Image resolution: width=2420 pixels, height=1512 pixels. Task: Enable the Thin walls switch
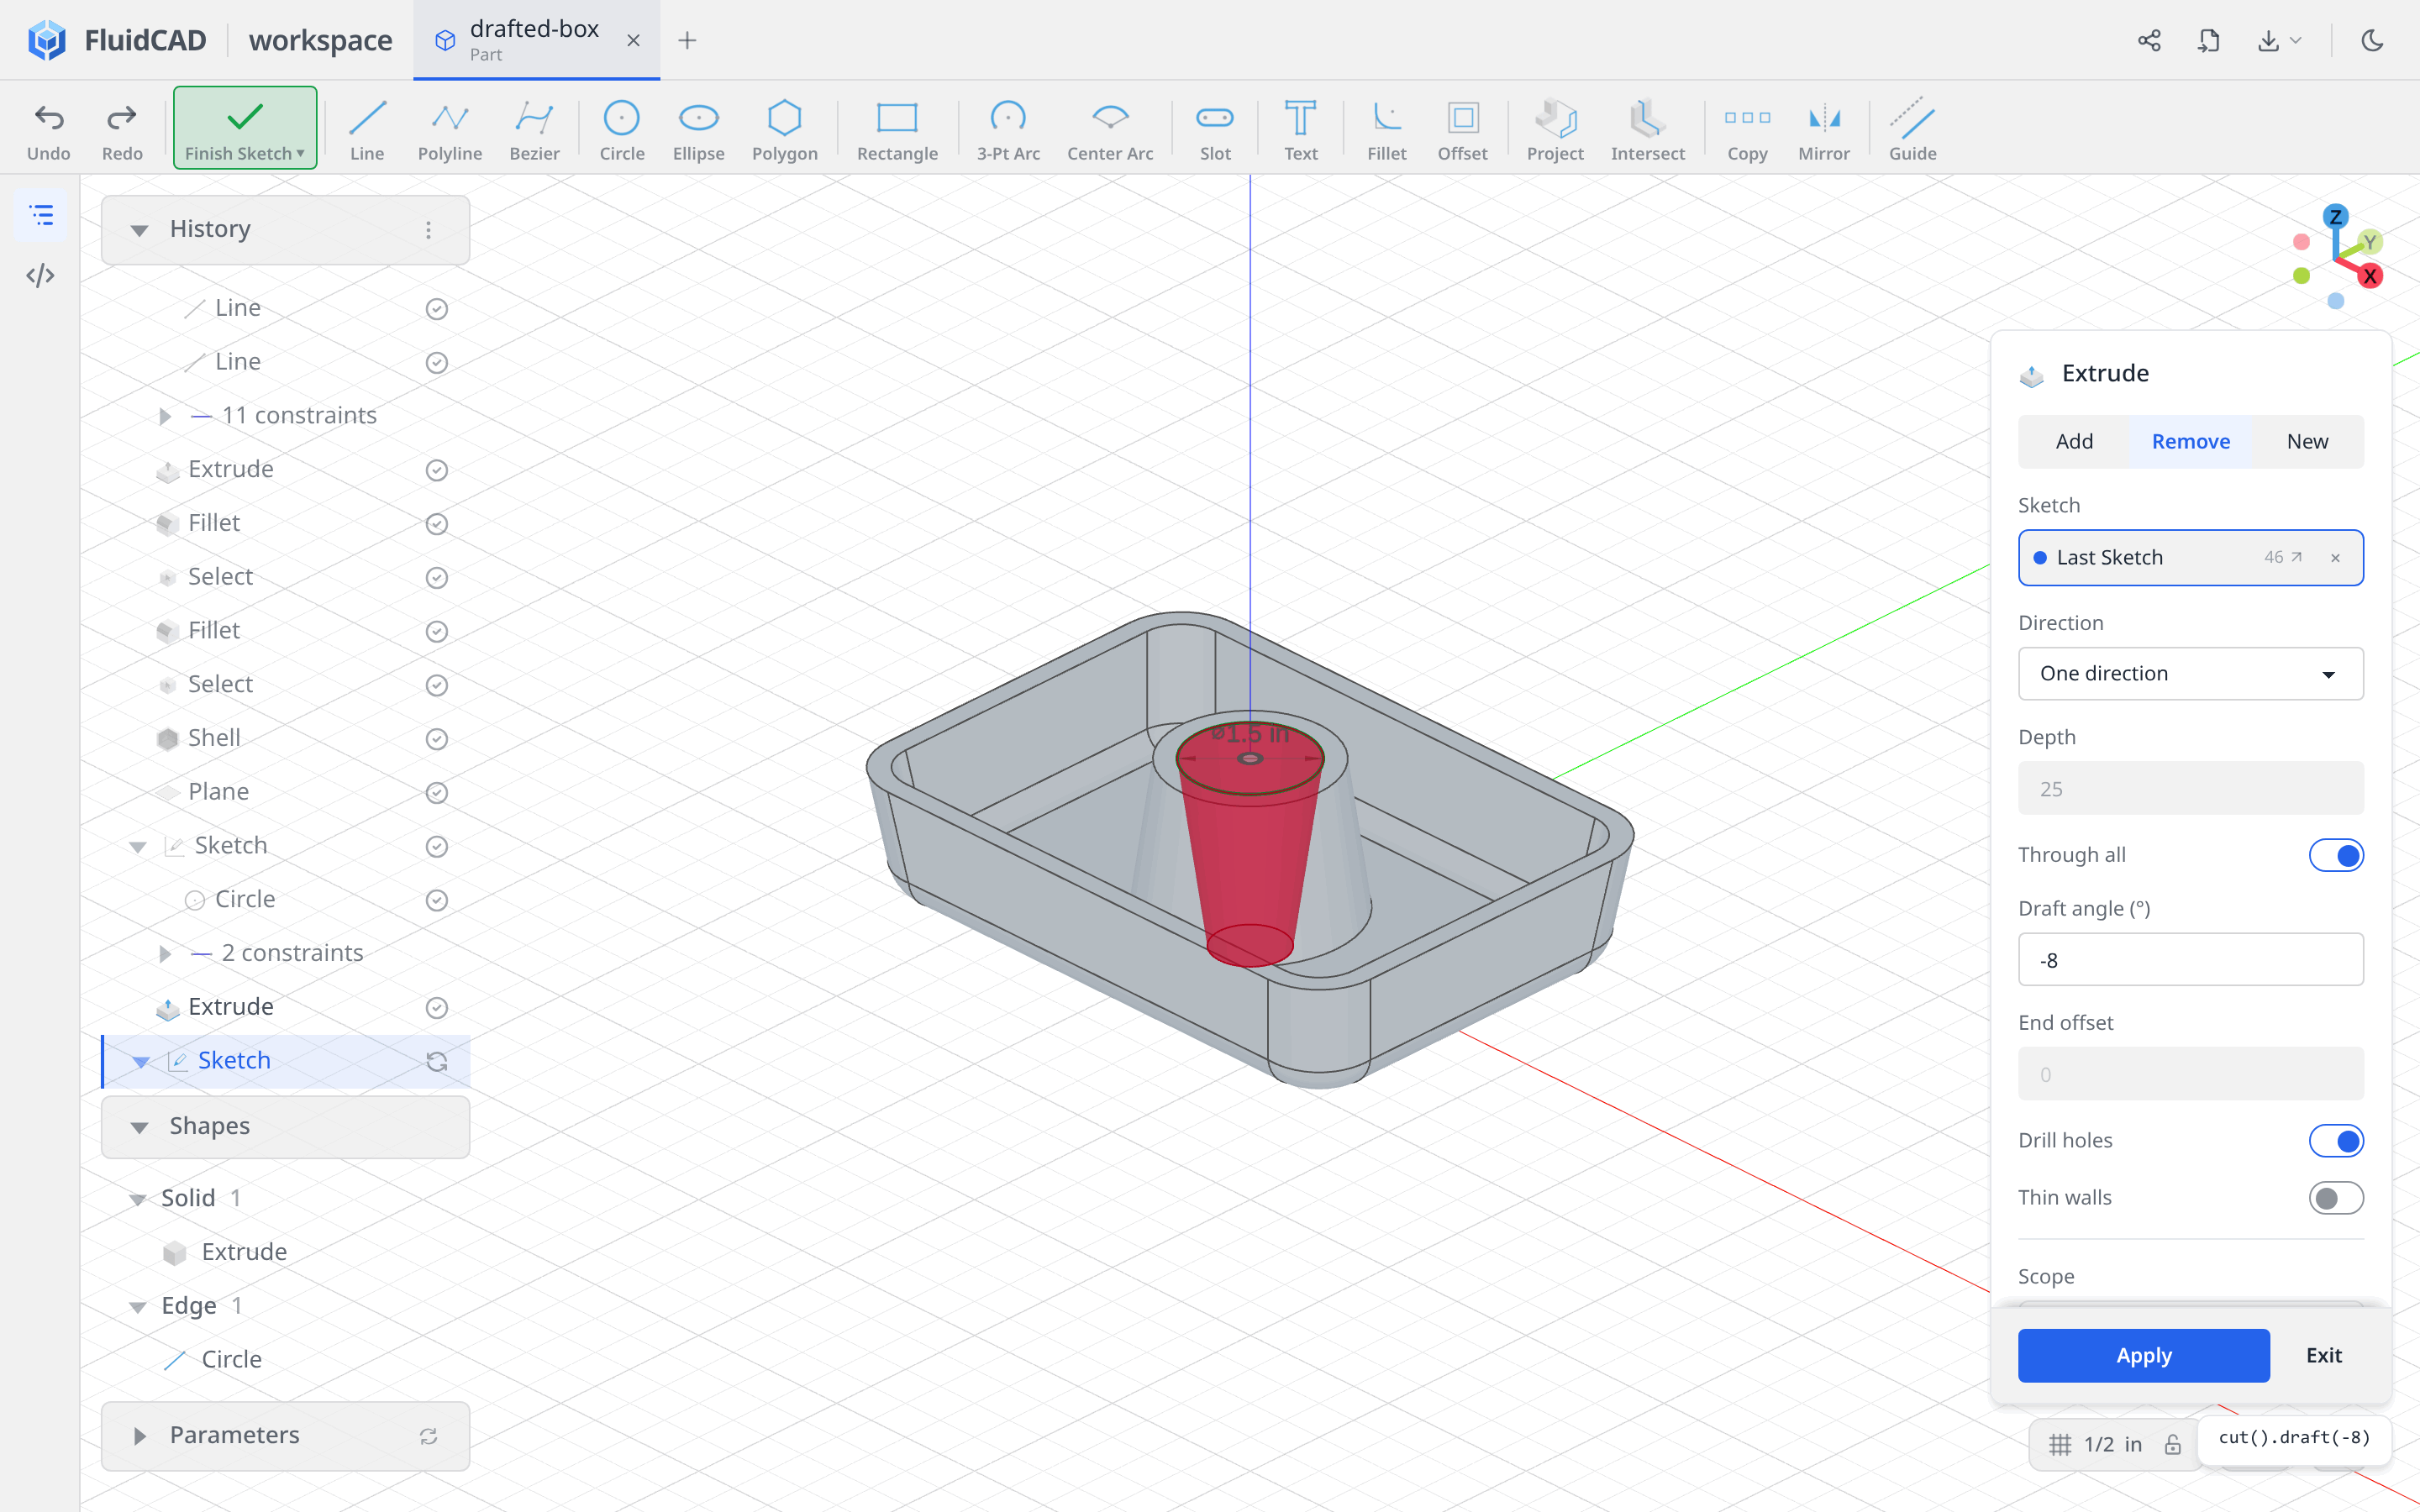(x=2336, y=1198)
